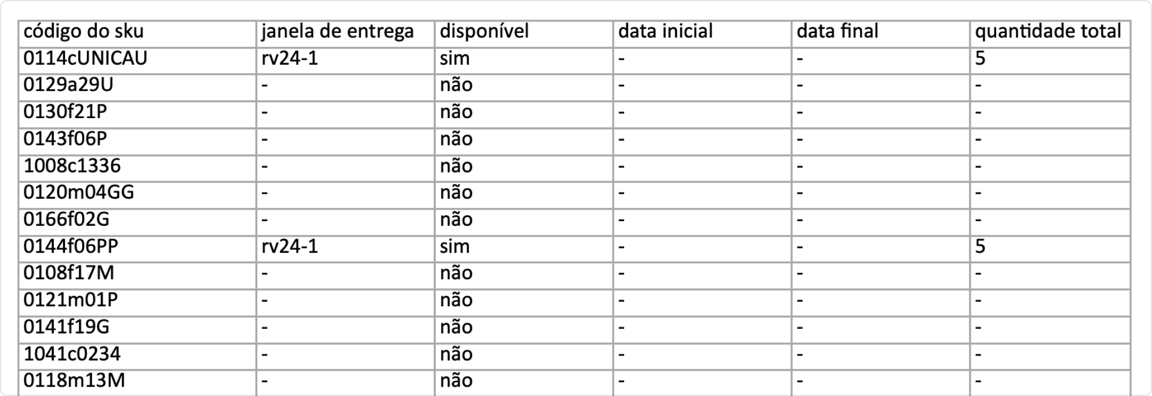Click 'sim' in the 0144f06PP row

pos(454,247)
